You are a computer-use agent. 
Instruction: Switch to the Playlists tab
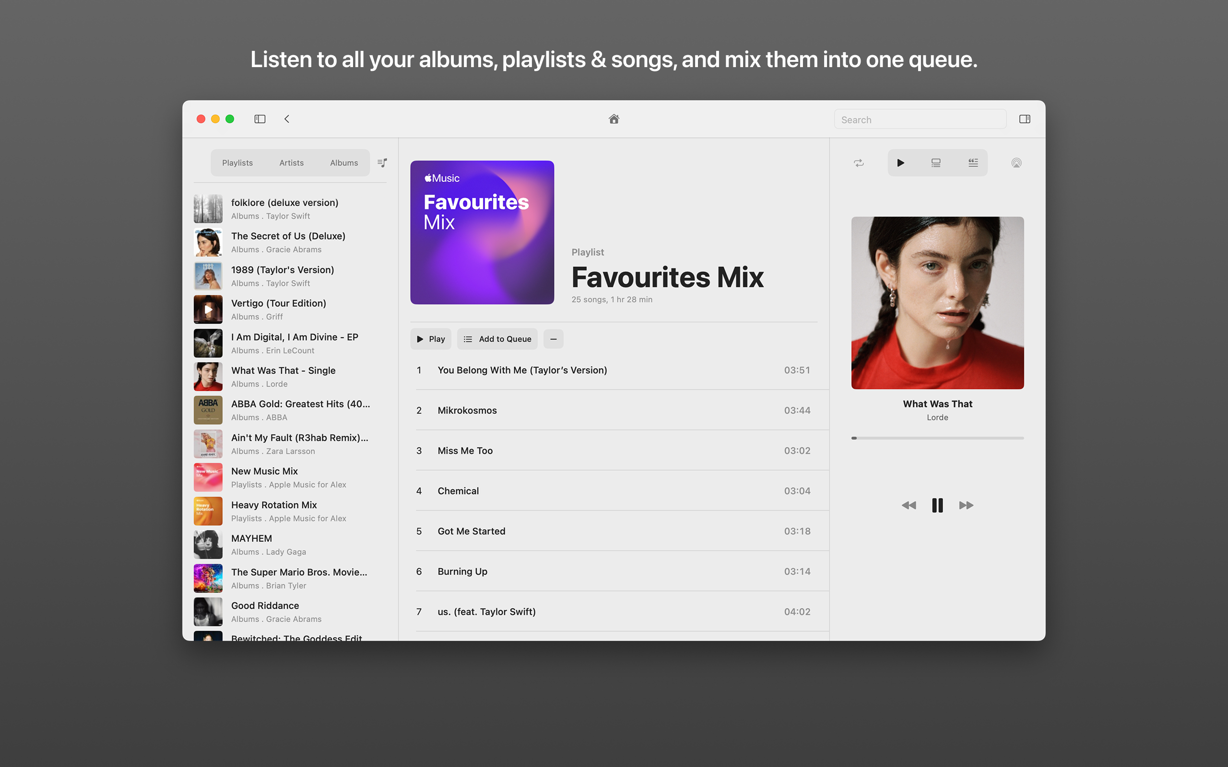click(237, 163)
